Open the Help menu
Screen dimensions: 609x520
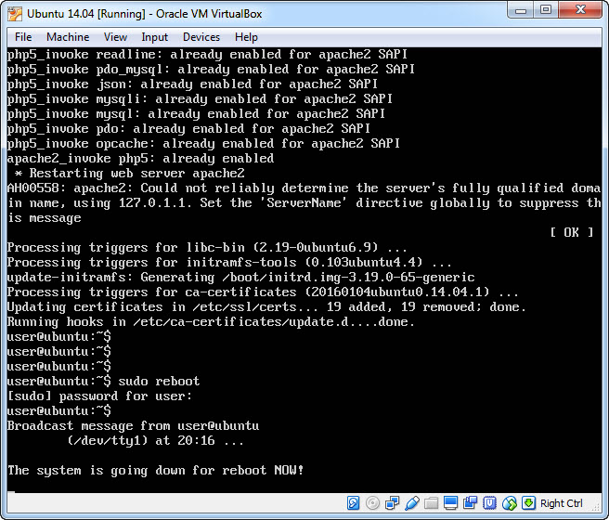246,37
